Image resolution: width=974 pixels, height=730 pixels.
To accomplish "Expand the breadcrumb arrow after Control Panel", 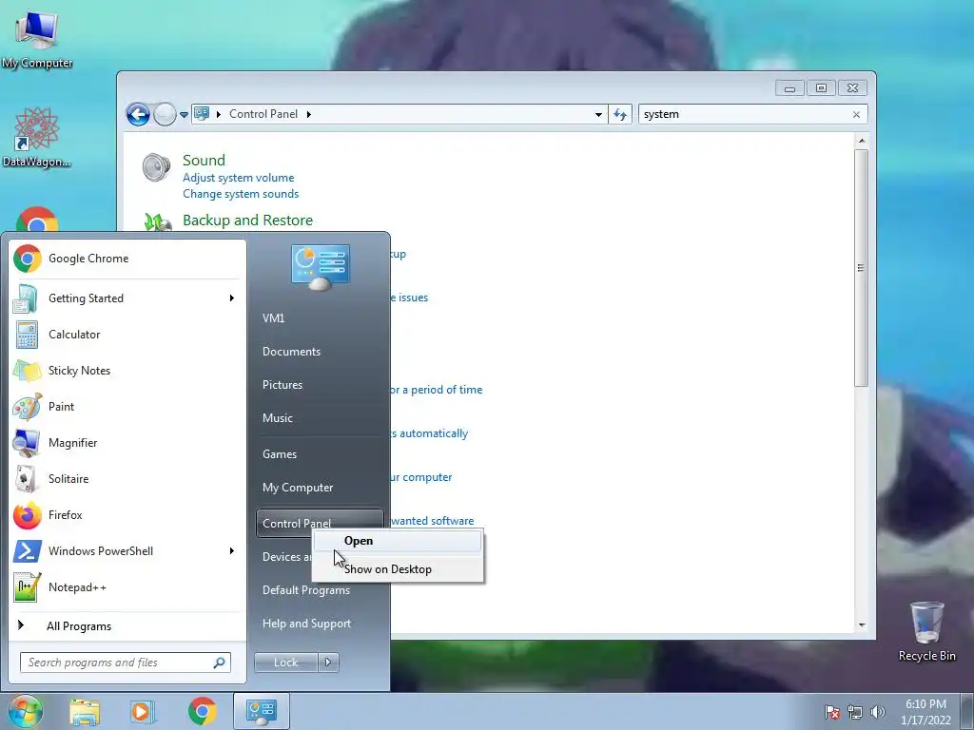I will click(309, 114).
